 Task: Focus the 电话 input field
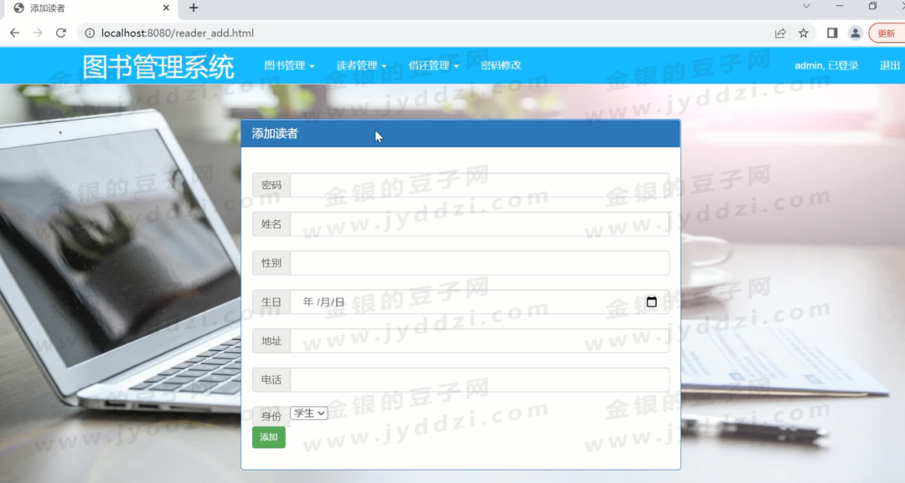(479, 380)
